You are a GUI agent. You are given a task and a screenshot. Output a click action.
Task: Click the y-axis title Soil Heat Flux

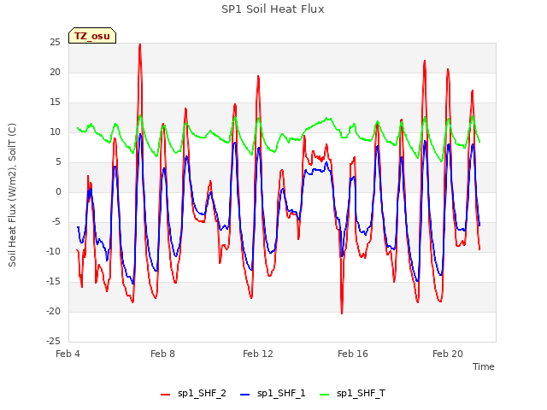point(12,195)
